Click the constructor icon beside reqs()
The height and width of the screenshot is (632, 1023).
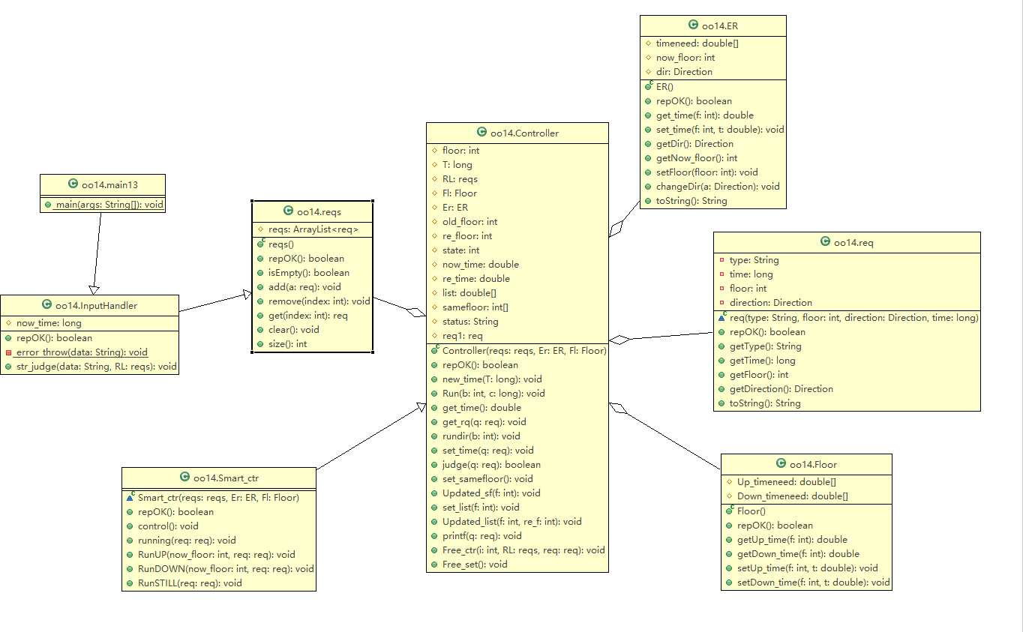(261, 244)
